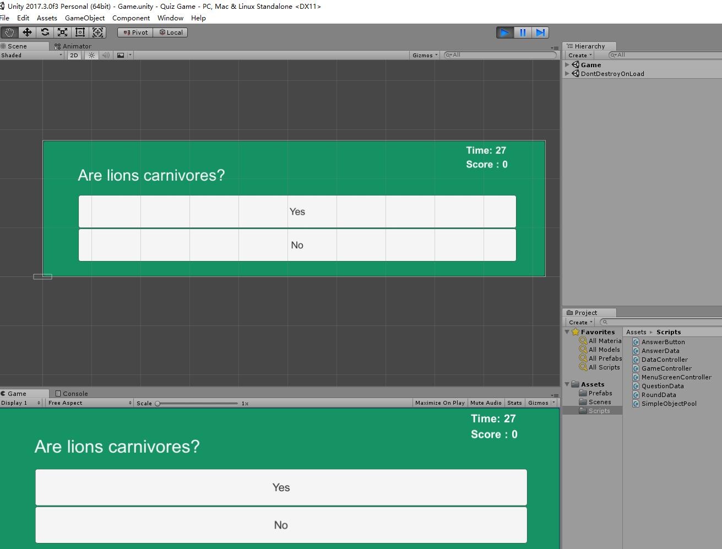Select the Move tool
The image size is (722, 549).
[x=27, y=32]
